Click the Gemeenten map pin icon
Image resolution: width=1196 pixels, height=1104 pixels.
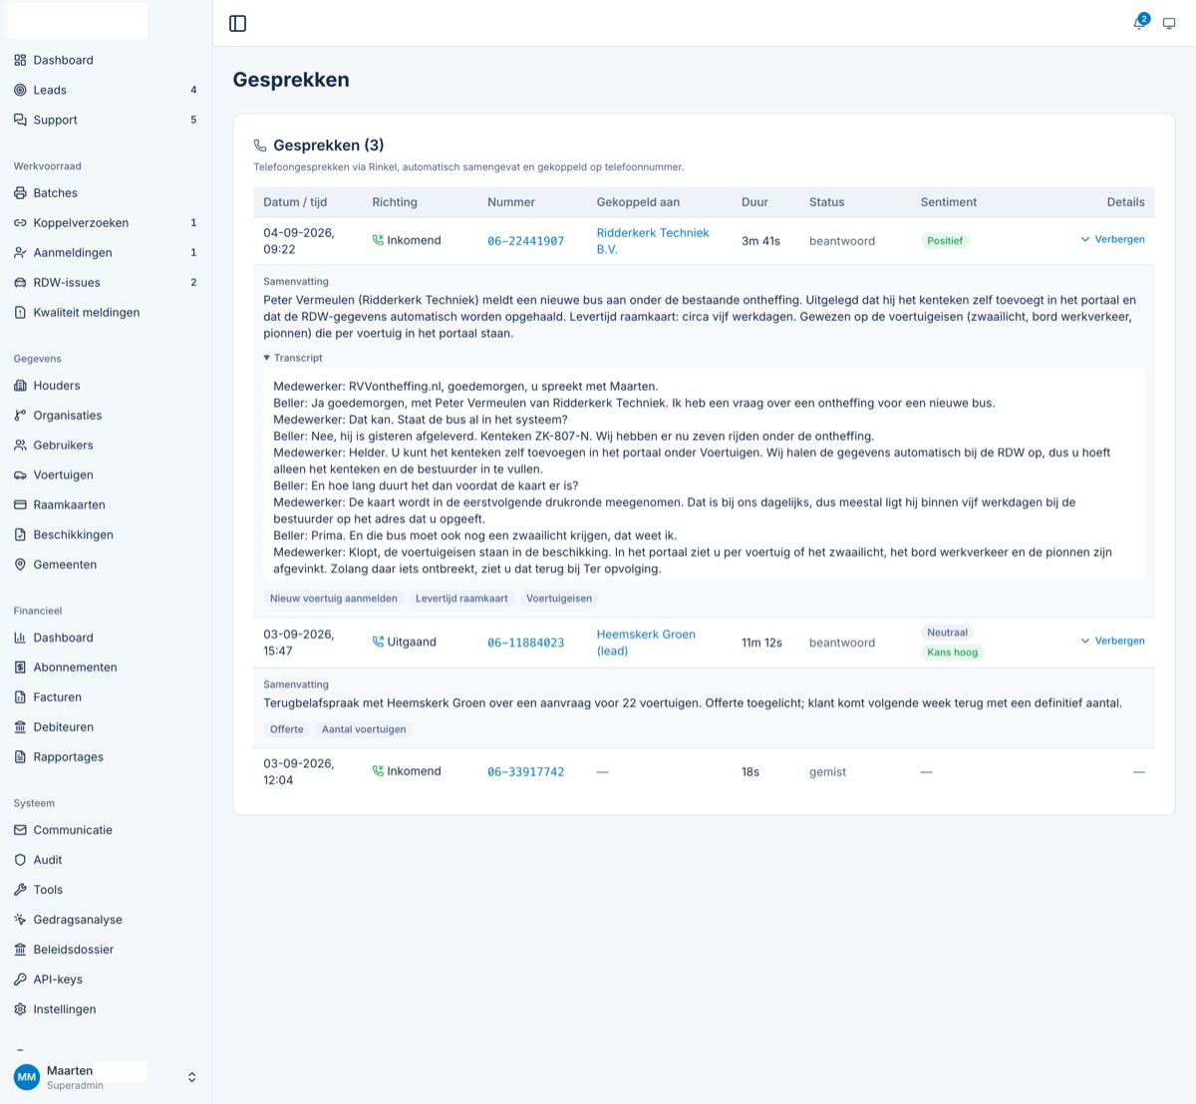[20, 565]
